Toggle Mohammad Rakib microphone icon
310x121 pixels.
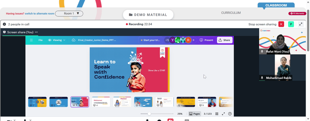[262, 78]
